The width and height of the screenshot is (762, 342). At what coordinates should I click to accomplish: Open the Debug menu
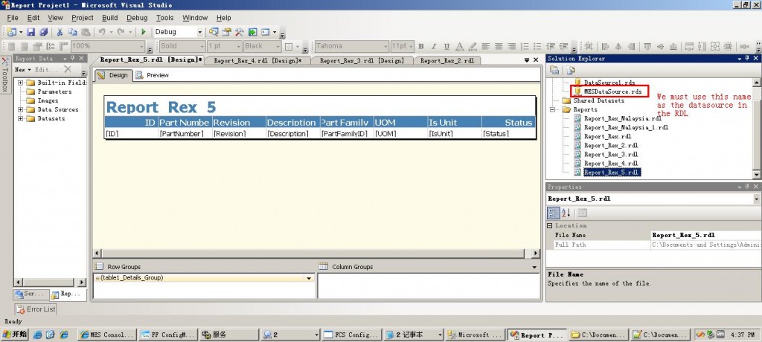(137, 18)
